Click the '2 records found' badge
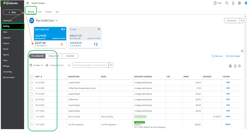The image size is (250, 132). [x=140, y=117]
